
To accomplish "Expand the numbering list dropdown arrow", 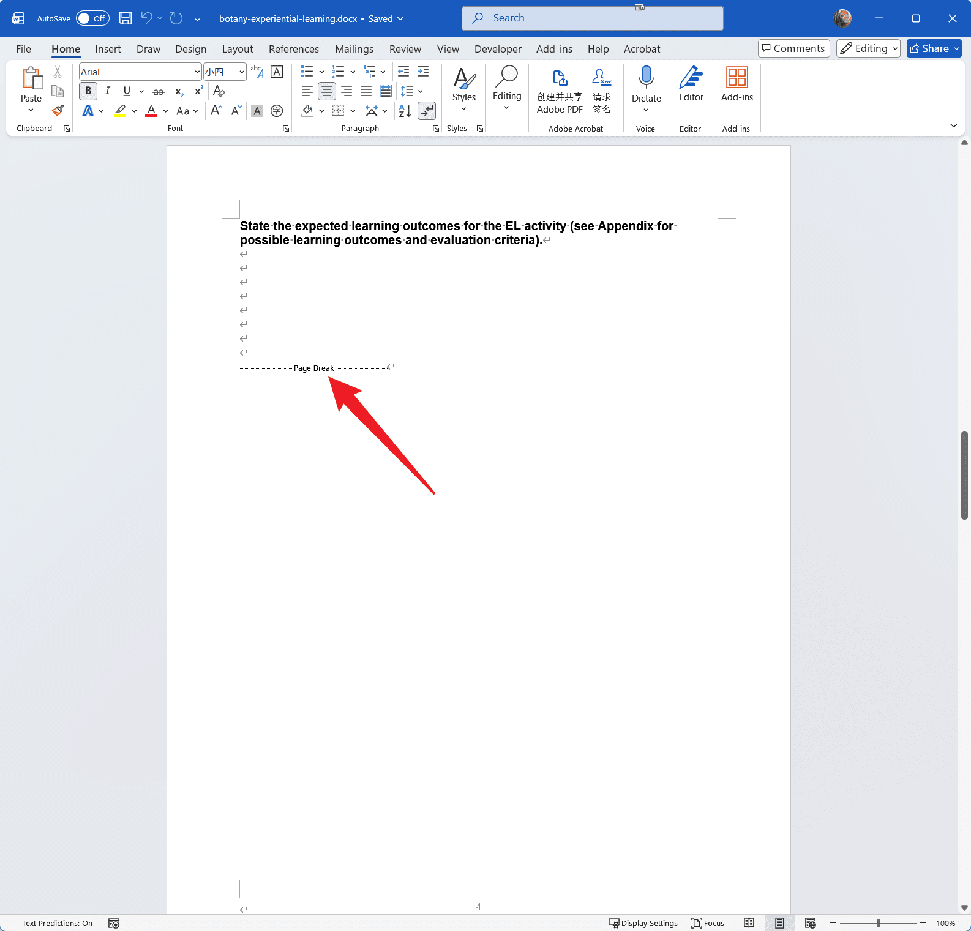I will 353,72.
